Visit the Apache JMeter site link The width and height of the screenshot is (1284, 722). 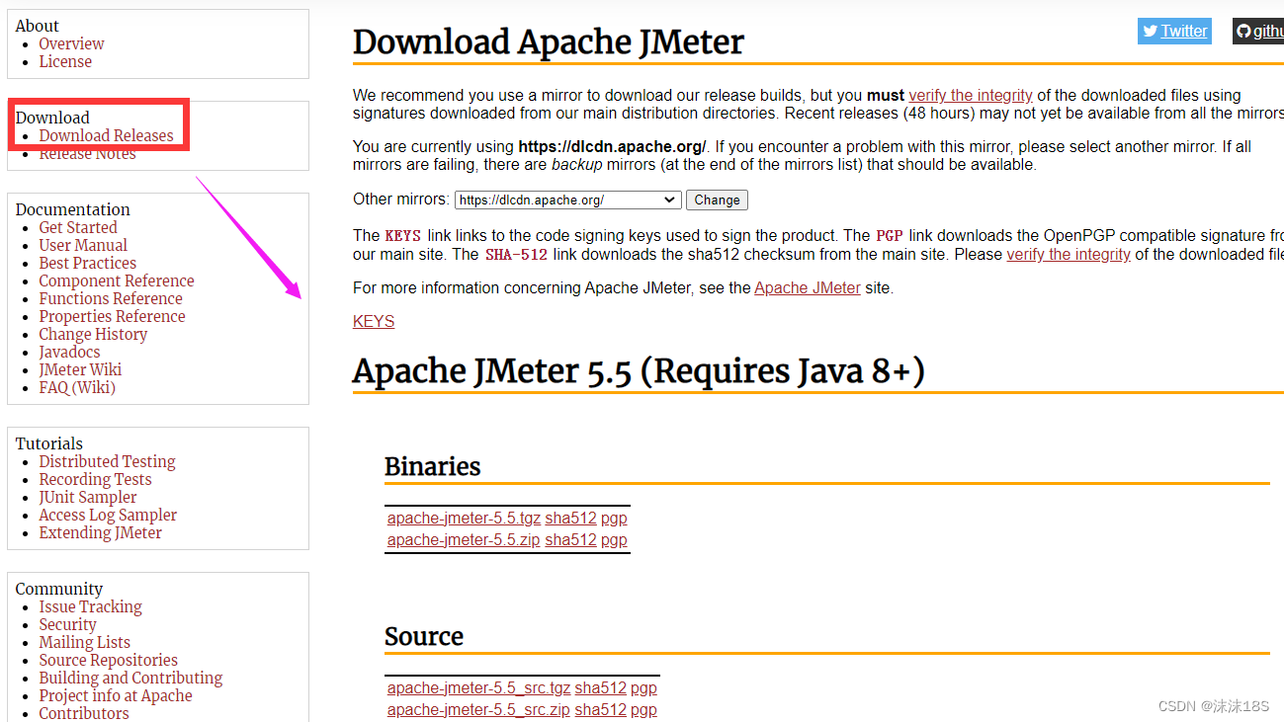coord(807,288)
